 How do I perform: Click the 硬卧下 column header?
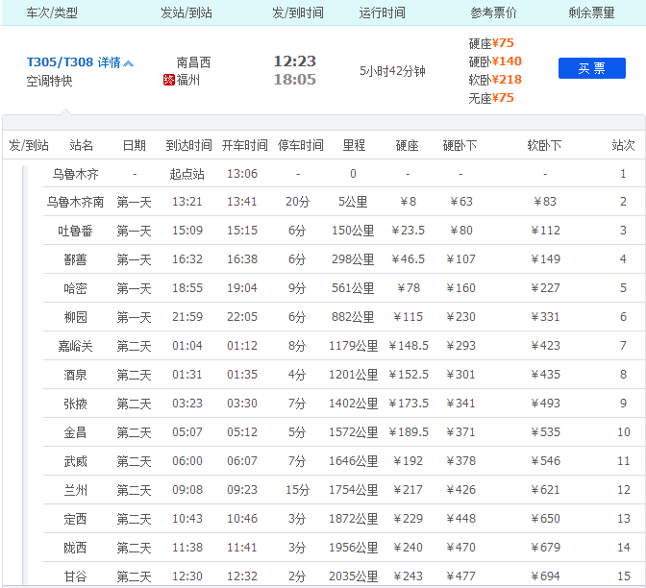(x=460, y=145)
